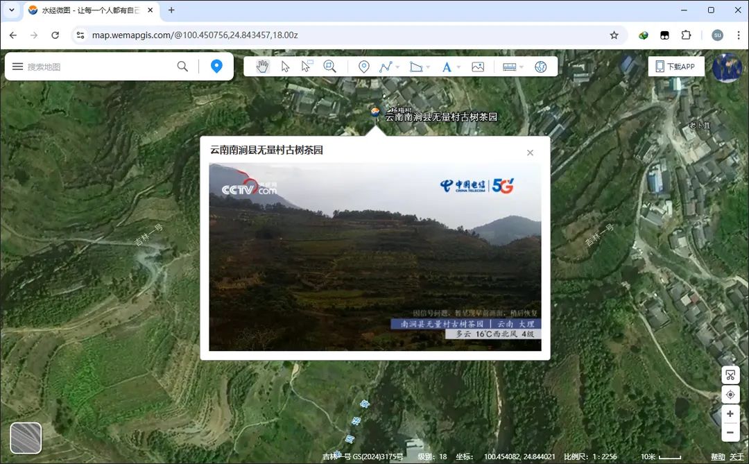
Task: Open the 关于 link
Action: pos(737,457)
